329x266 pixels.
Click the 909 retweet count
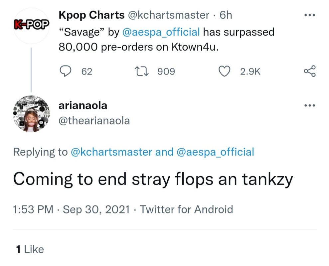tap(166, 71)
